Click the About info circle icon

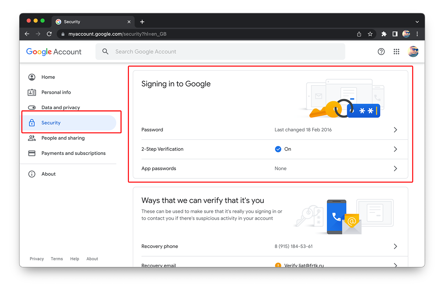tap(32, 174)
